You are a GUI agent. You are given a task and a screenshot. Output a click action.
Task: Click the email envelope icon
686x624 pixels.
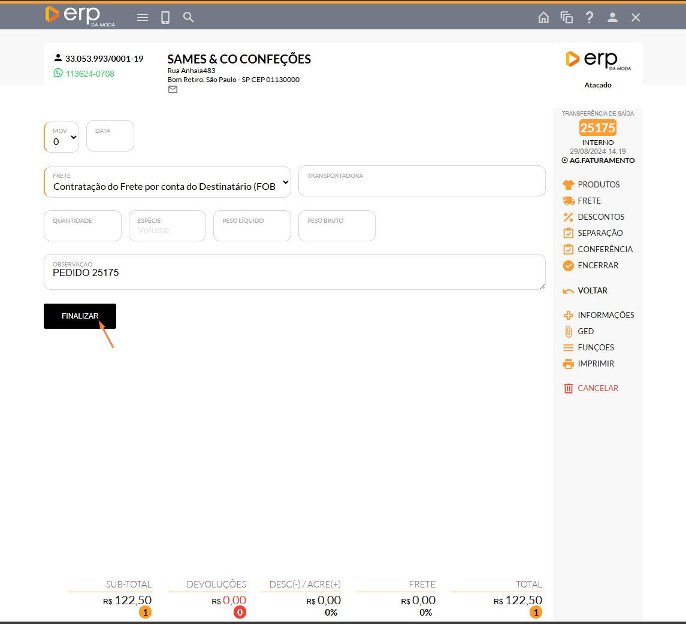pos(173,90)
